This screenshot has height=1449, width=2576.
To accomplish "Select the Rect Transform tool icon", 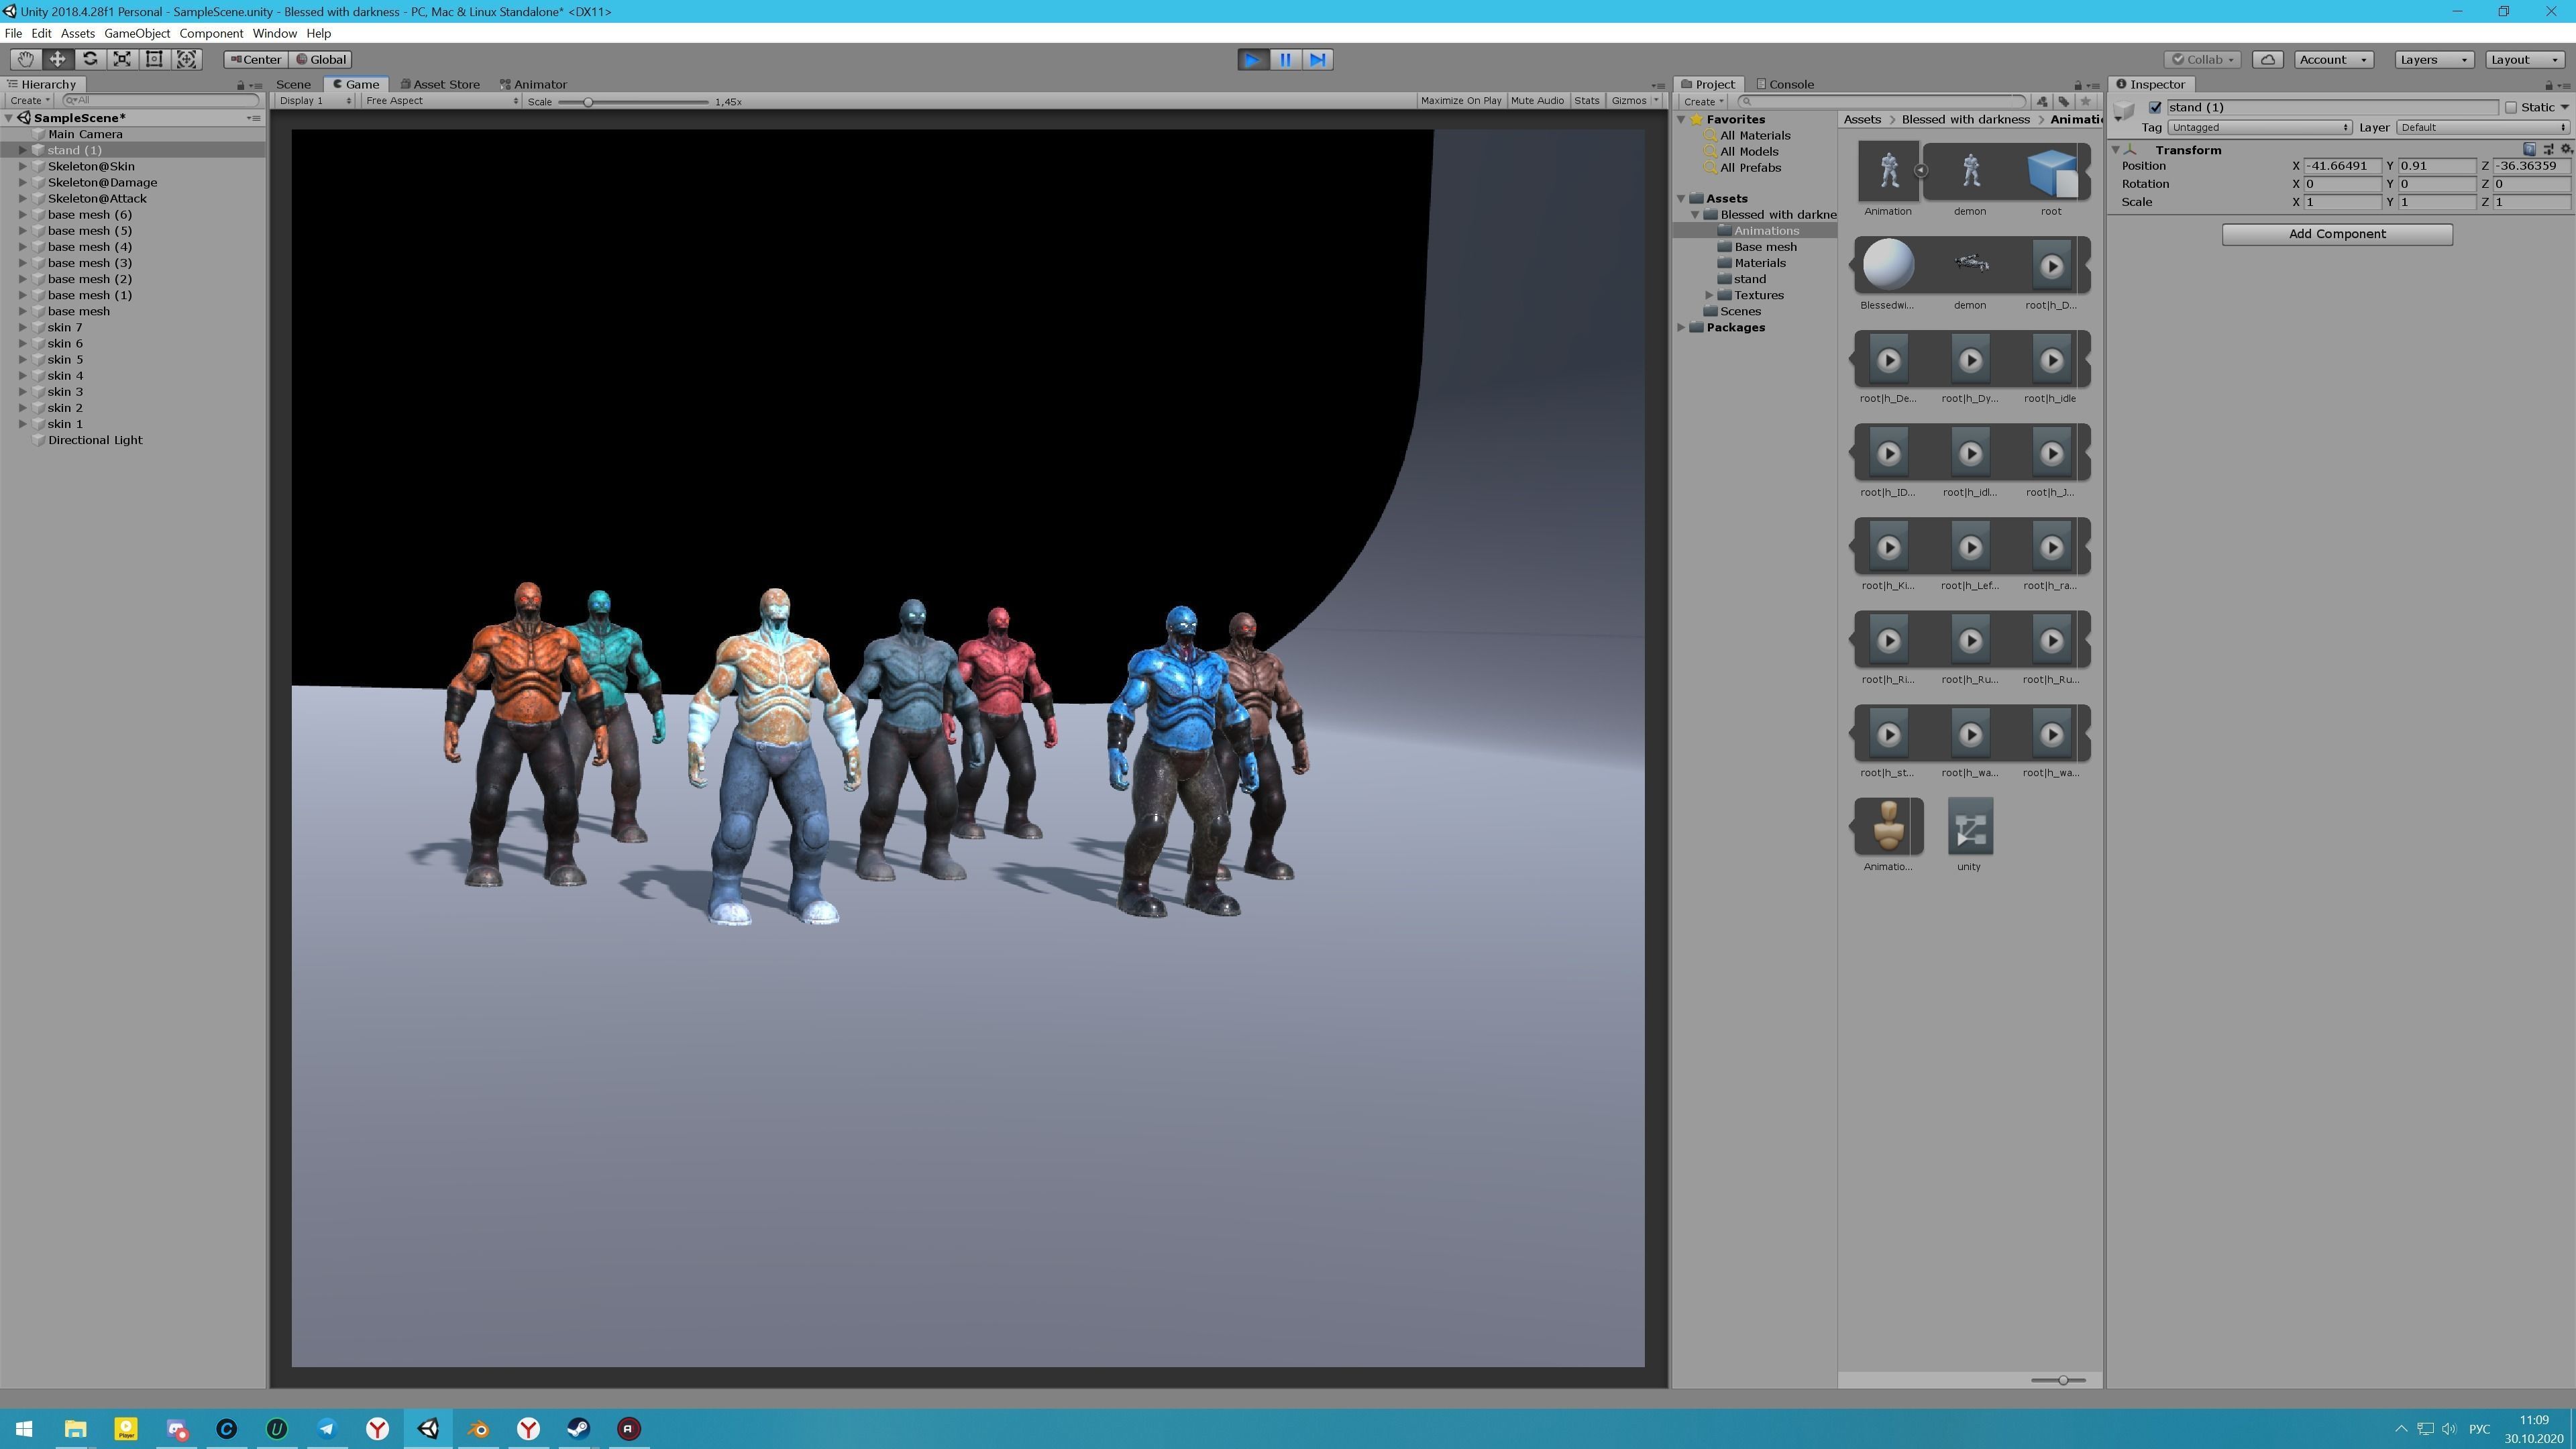I will point(154,59).
